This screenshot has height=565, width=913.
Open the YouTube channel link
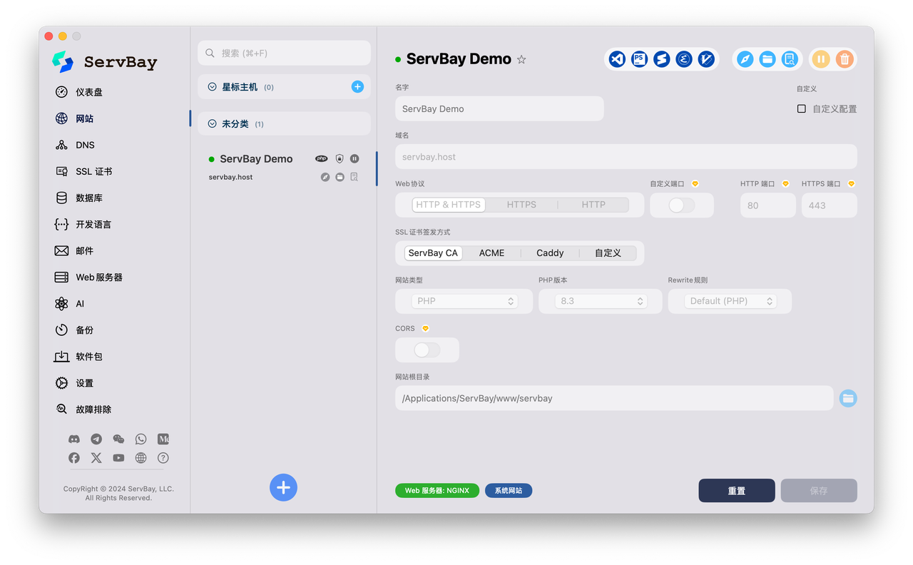(118, 458)
